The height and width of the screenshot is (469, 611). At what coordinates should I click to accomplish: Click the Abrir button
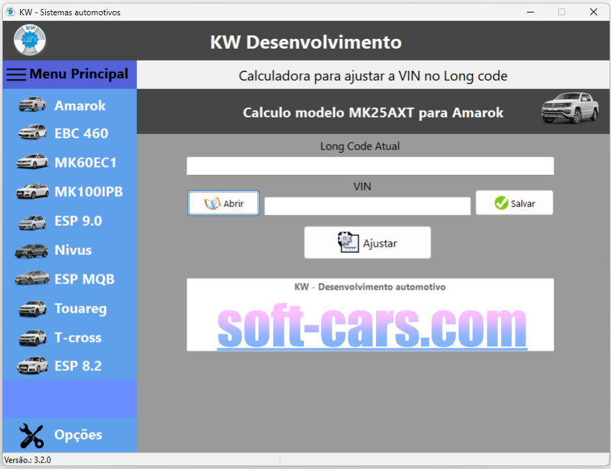pos(223,203)
